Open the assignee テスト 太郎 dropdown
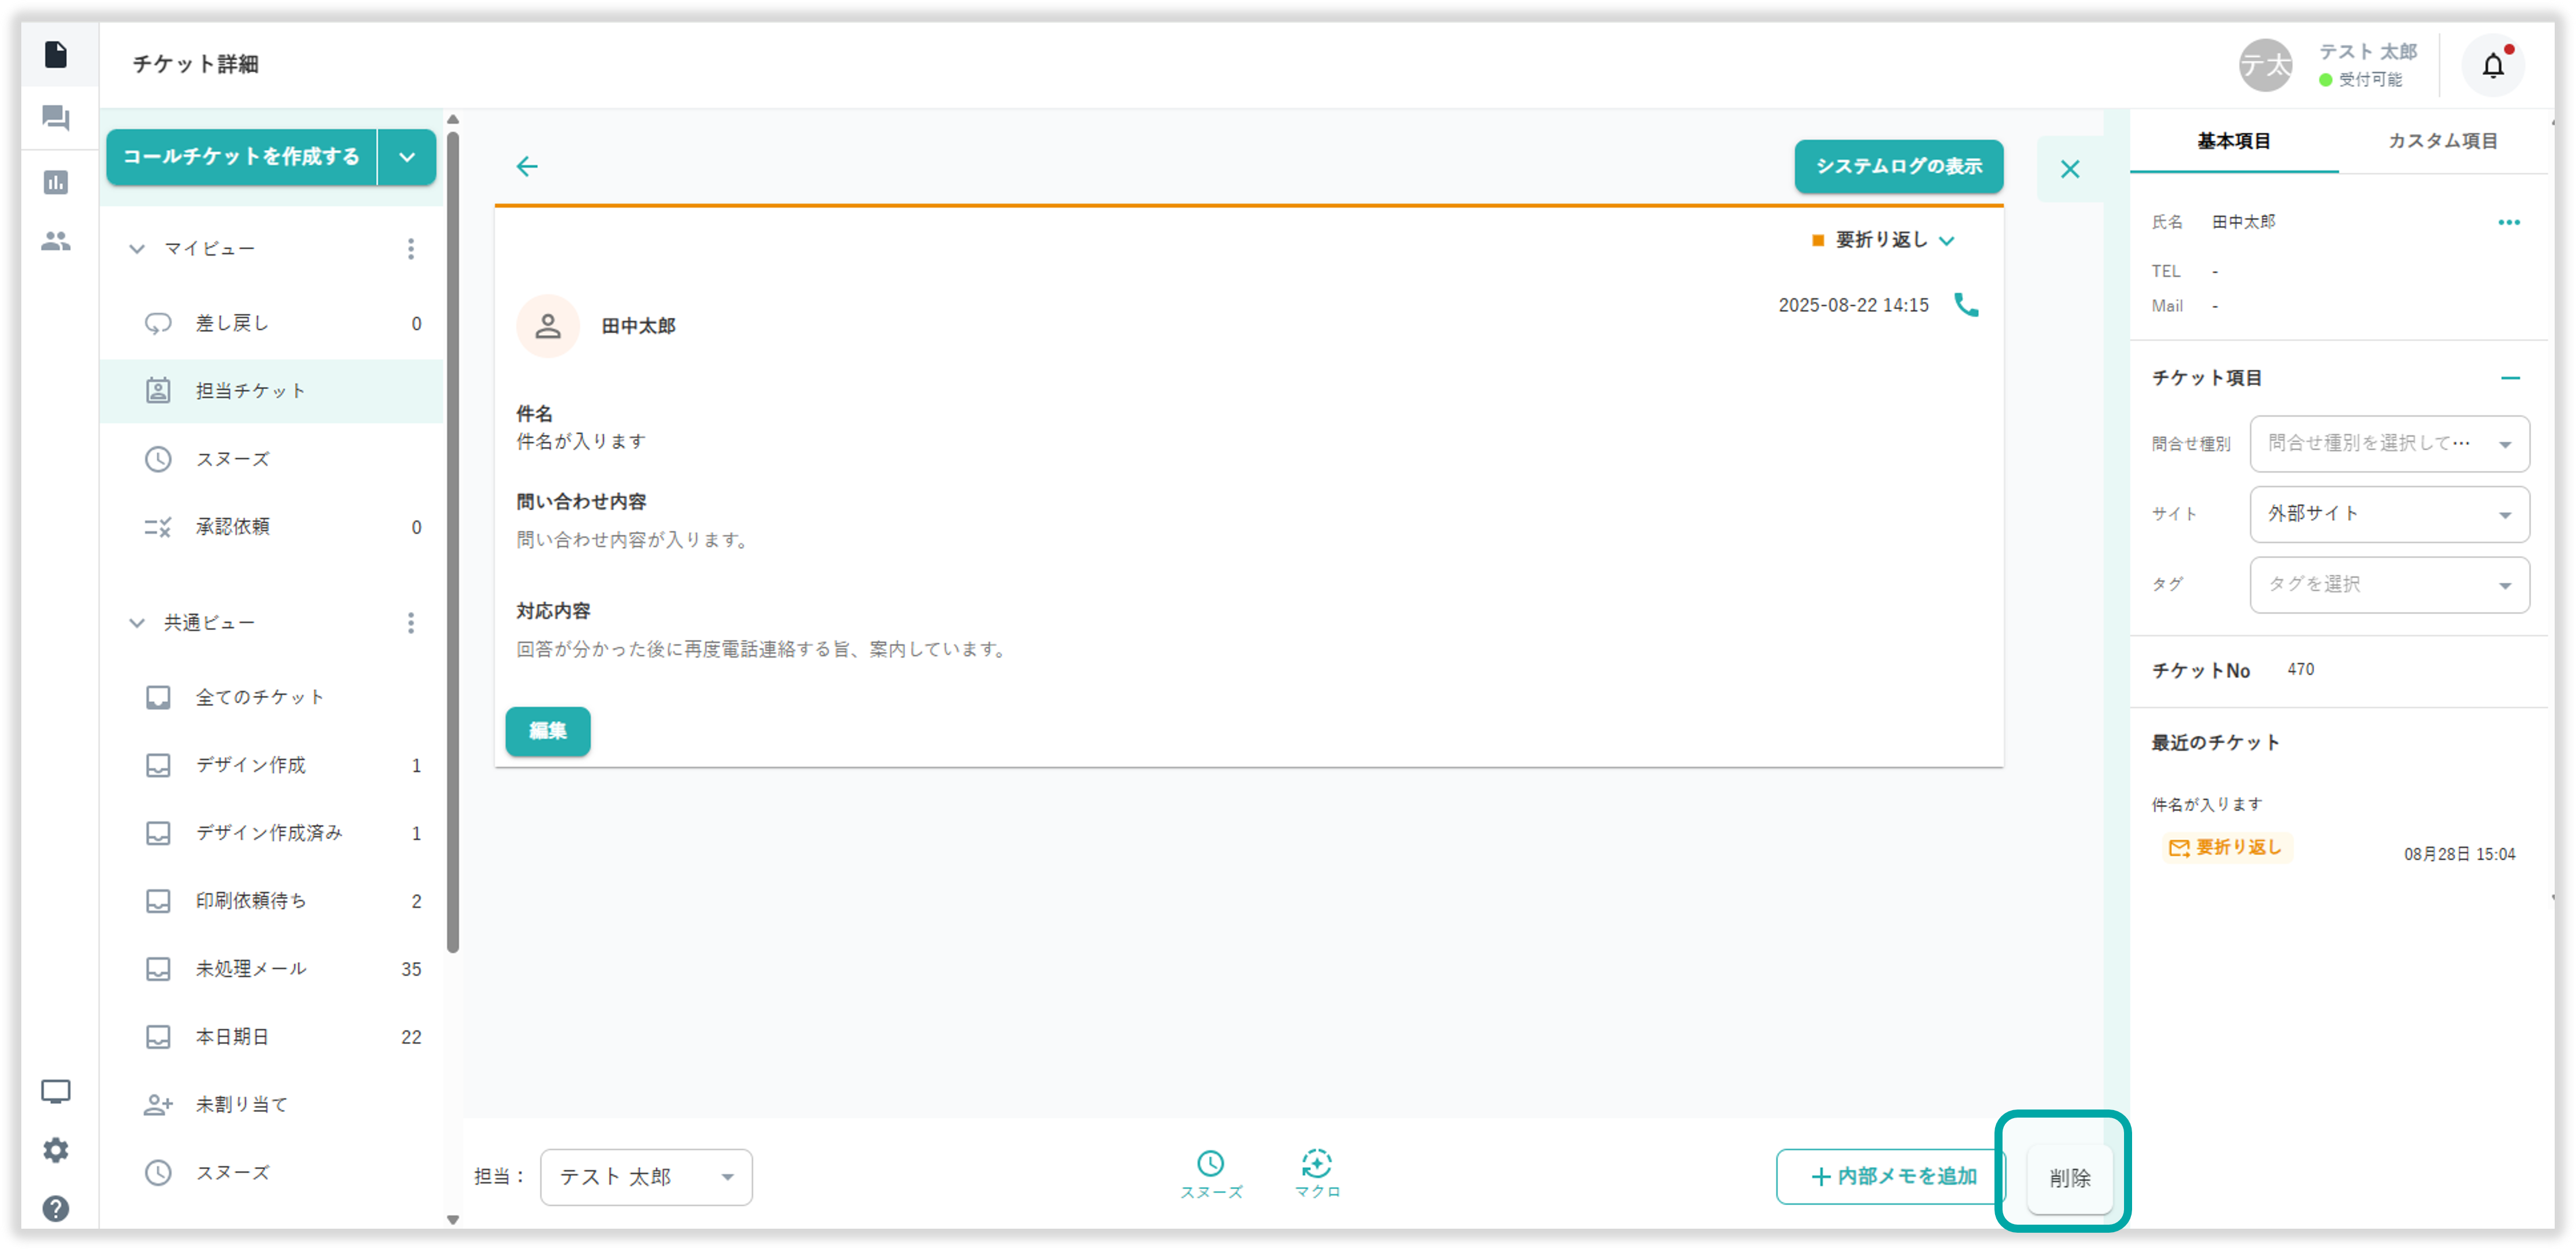 click(646, 1177)
